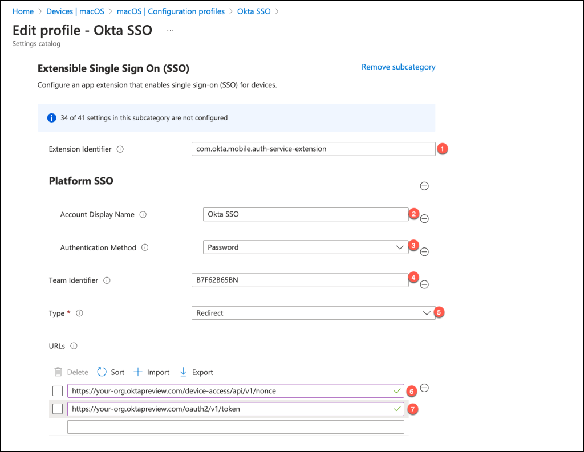Screen dimensions: 584x452
Task: Remove the Platform SSO section with minus icon
Action: 424,186
